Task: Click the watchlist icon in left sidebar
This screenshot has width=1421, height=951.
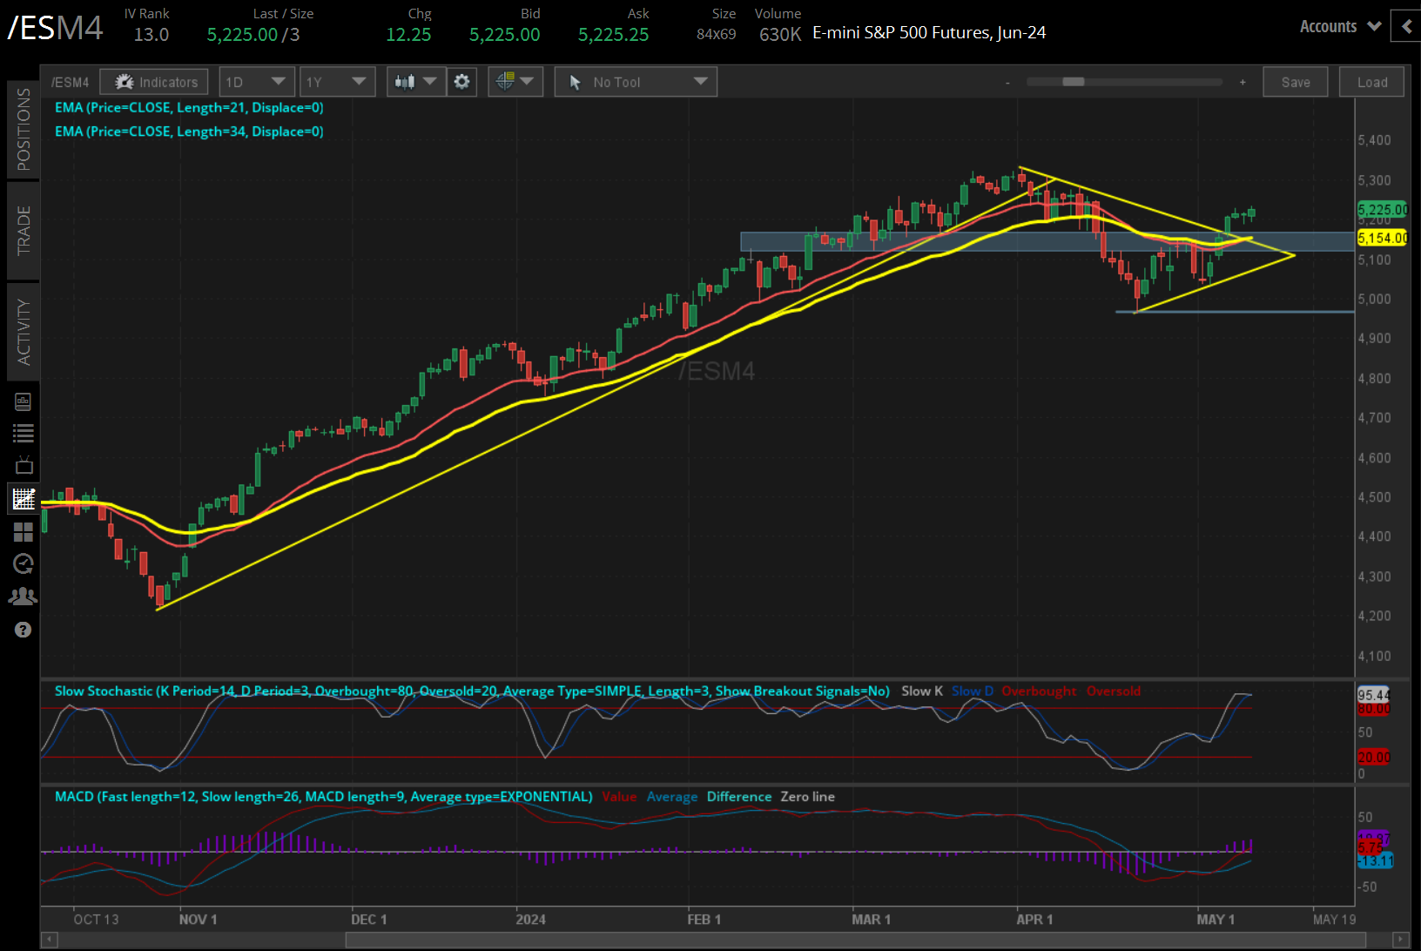Action: [x=24, y=433]
